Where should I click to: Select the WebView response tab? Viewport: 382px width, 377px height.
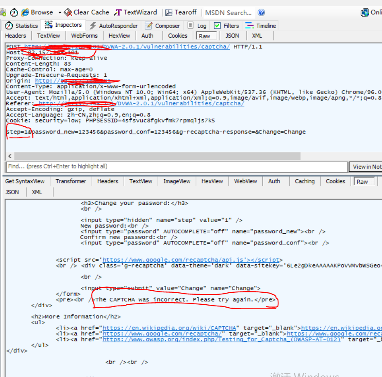tap(245, 181)
